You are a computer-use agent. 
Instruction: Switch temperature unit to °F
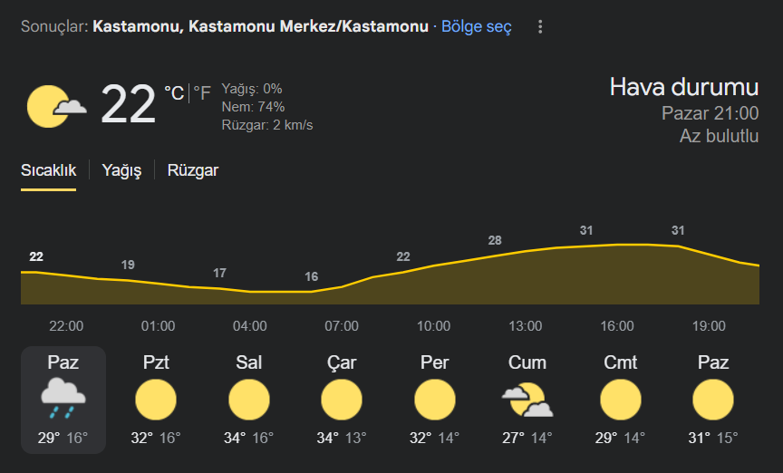click(202, 93)
